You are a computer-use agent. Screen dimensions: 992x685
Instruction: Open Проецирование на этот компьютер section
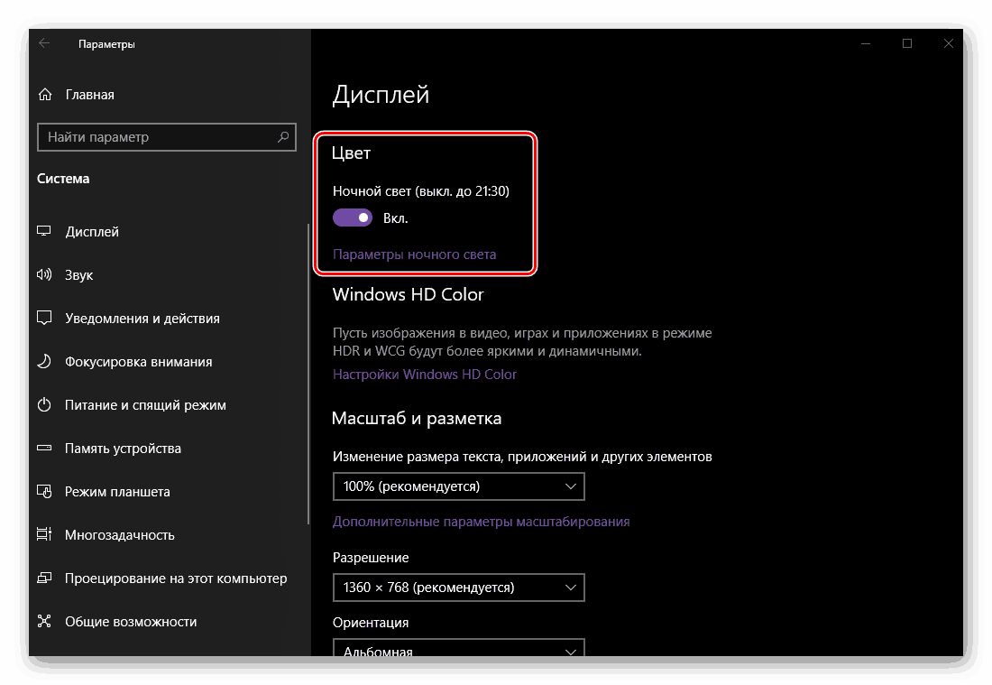click(x=175, y=579)
